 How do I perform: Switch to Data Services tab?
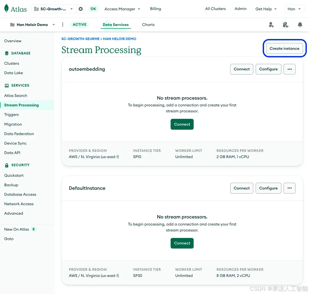pos(116,25)
